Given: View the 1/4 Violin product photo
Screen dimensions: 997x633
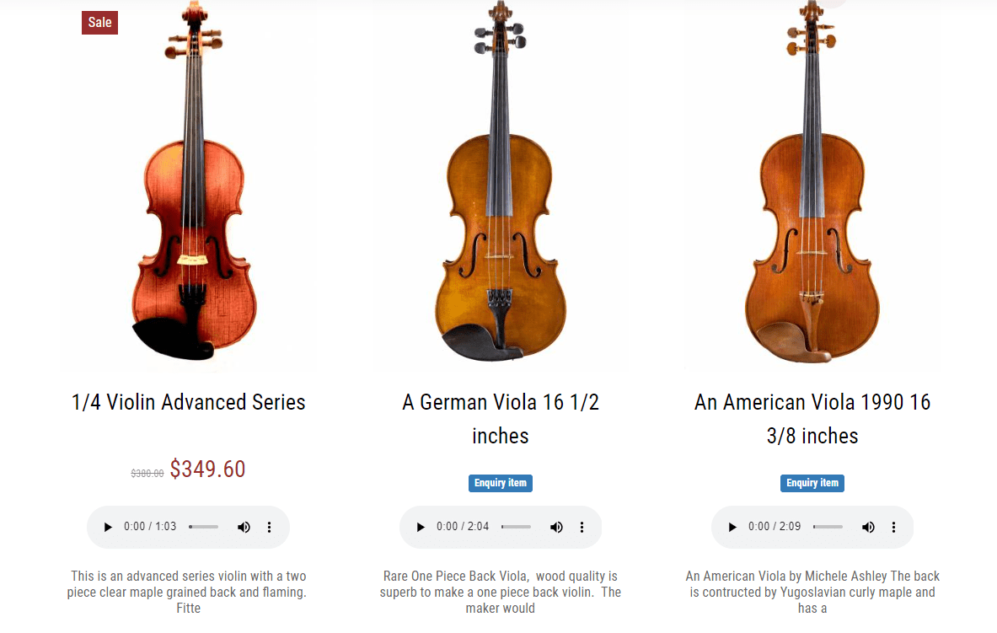Looking at the screenshot, I should coord(188,185).
